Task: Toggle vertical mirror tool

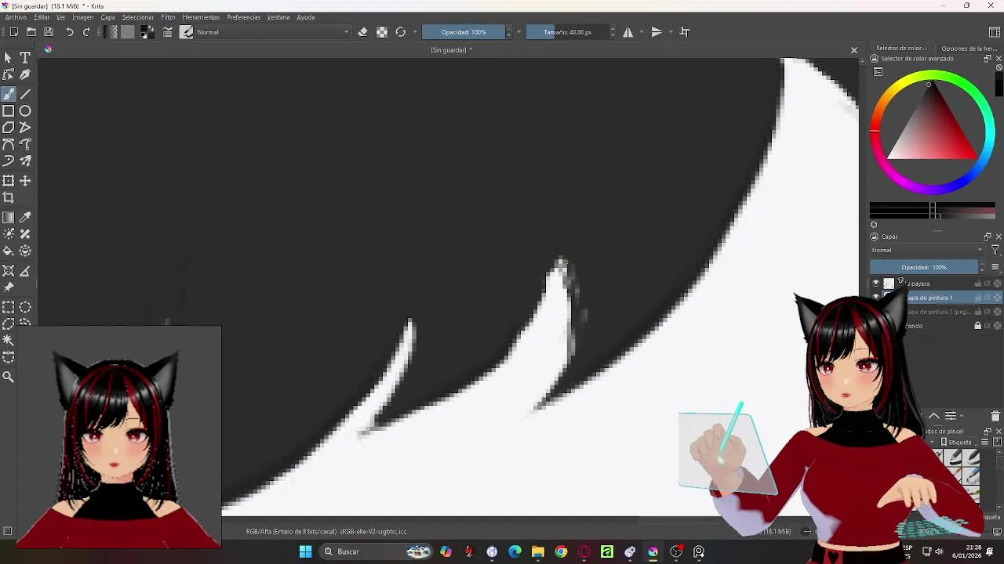Action: point(657,32)
